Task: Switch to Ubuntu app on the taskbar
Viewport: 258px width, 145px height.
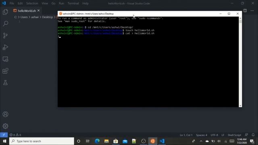Action: pyautogui.click(x=152, y=141)
